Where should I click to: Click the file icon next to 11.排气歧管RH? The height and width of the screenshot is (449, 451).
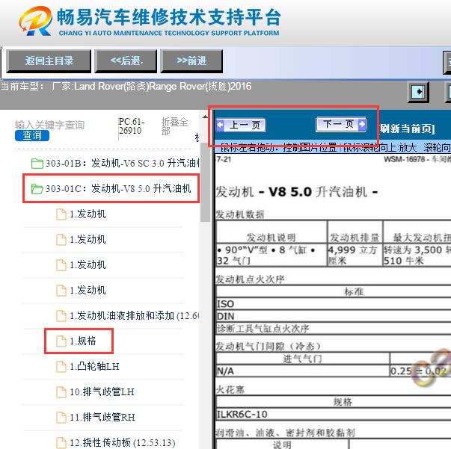pyautogui.click(x=61, y=417)
